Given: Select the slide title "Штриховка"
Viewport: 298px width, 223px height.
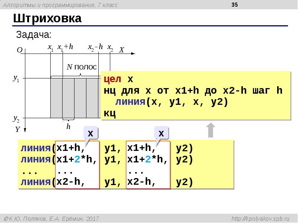Looking at the screenshot, I should (x=47, y=19).
